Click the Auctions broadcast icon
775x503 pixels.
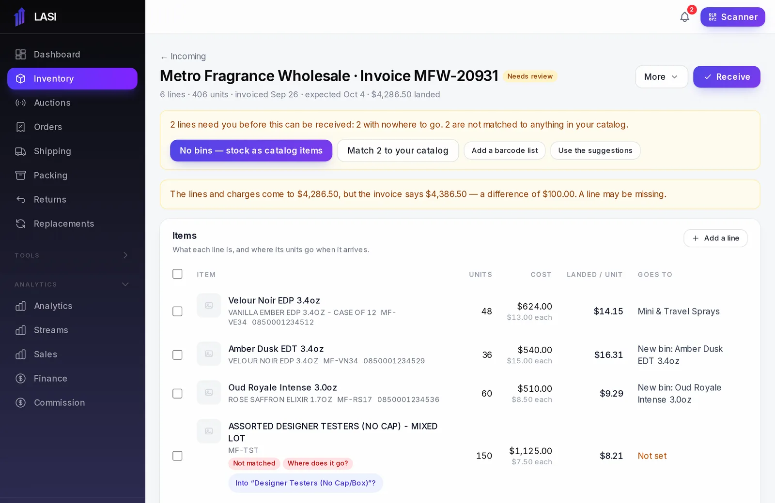[x=20, y=103]
